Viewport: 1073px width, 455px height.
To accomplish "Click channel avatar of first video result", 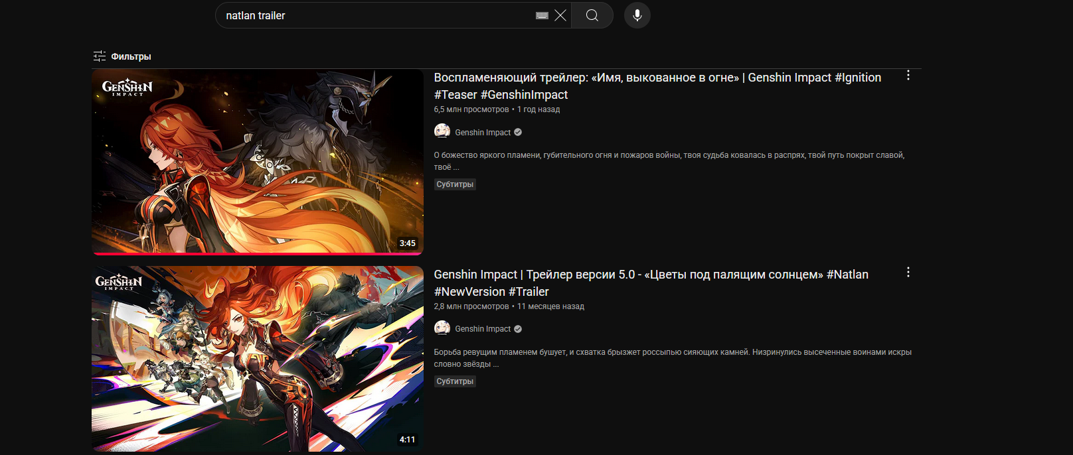I will pyautogui.click(x=442, y=131).
